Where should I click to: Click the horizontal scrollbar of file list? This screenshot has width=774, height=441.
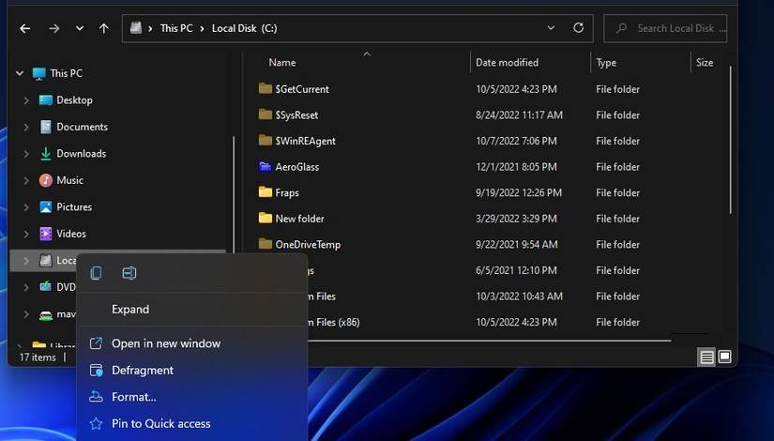[489, 341]
